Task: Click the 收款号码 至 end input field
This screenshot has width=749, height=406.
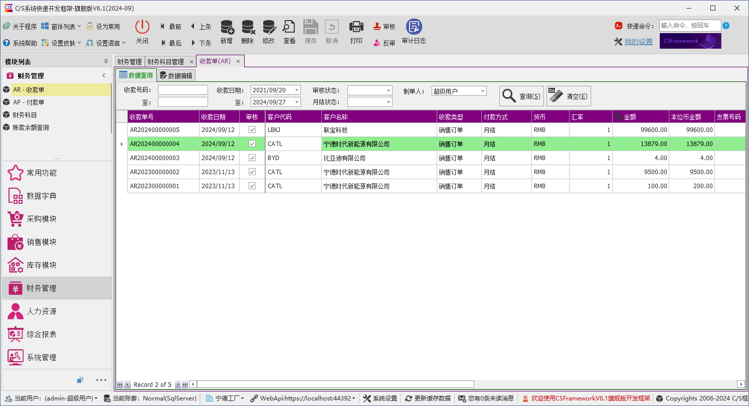Action: pos(183,102)
